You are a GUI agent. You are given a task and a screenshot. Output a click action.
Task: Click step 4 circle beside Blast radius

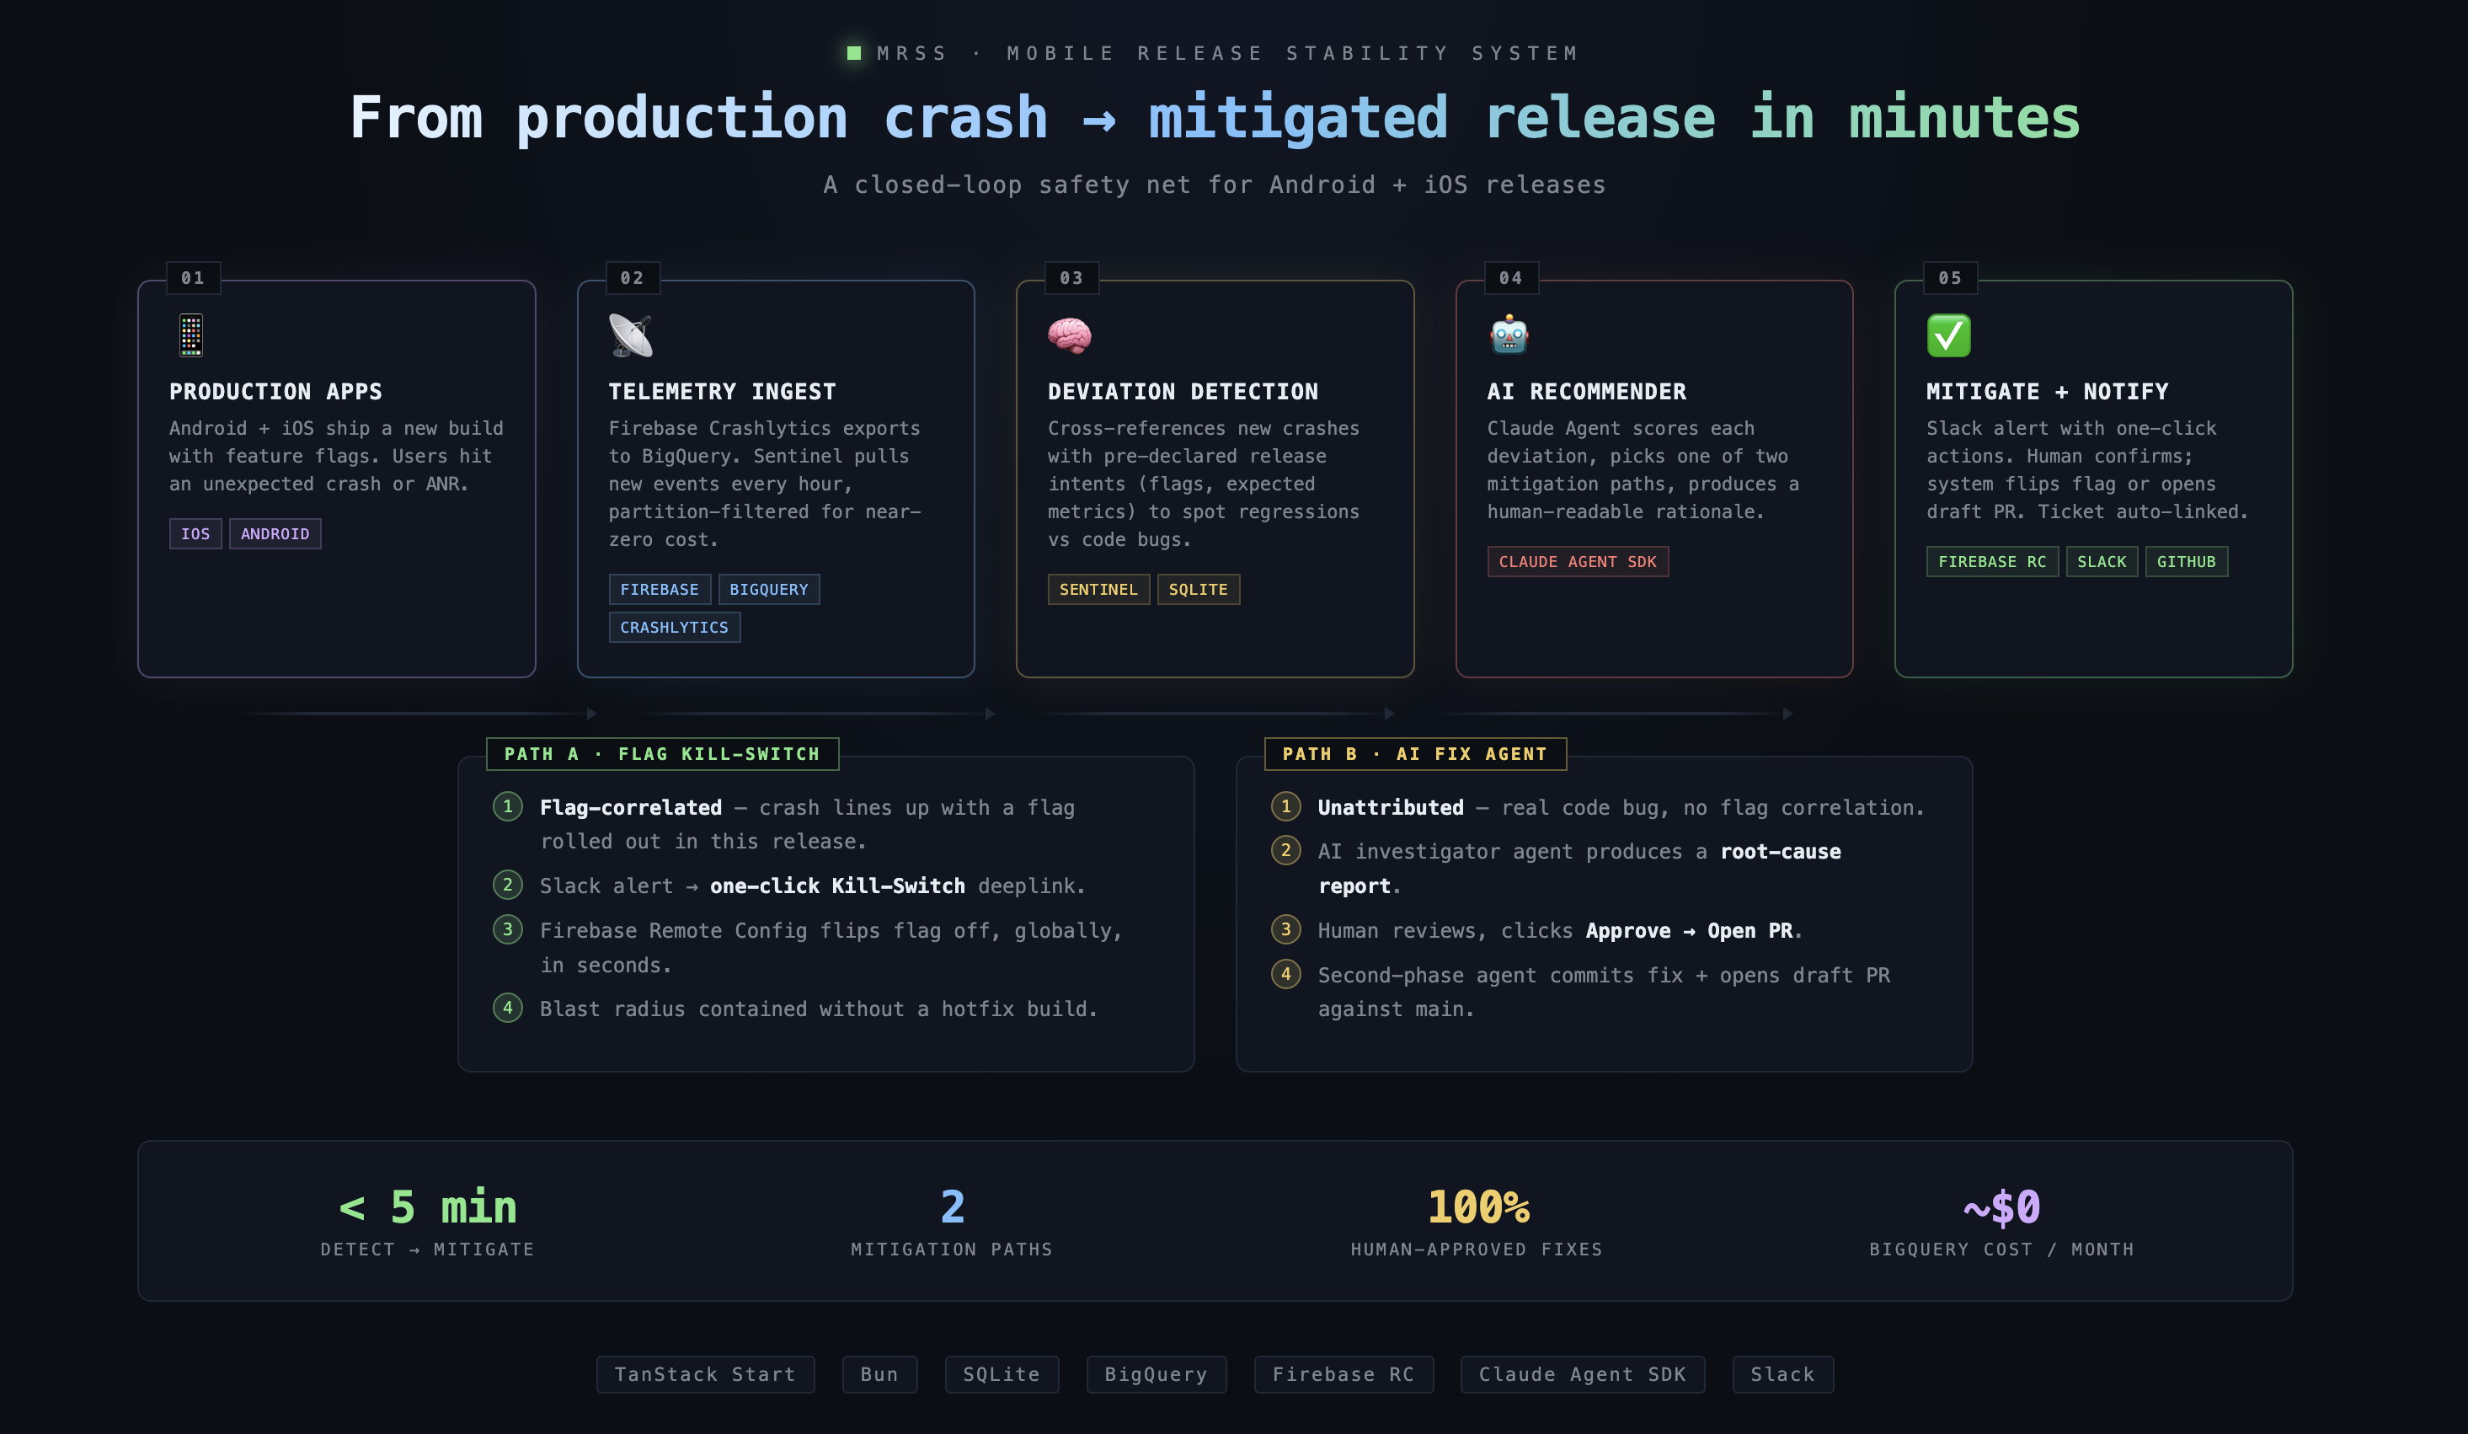[507, 1007]
